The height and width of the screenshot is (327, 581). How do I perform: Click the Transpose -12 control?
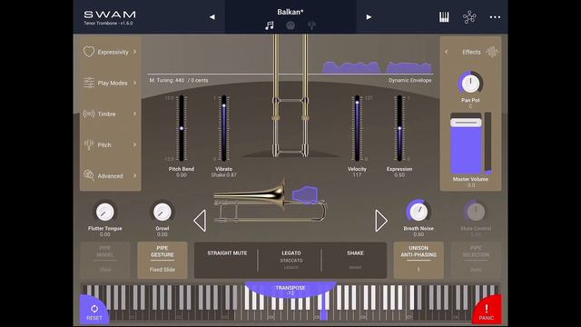pos(290,290)
